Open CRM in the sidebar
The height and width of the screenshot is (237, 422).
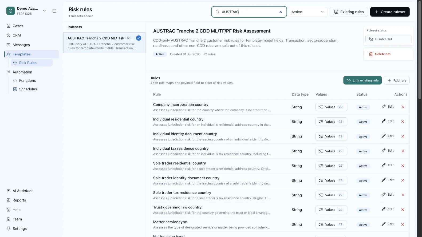click(17, 35)
